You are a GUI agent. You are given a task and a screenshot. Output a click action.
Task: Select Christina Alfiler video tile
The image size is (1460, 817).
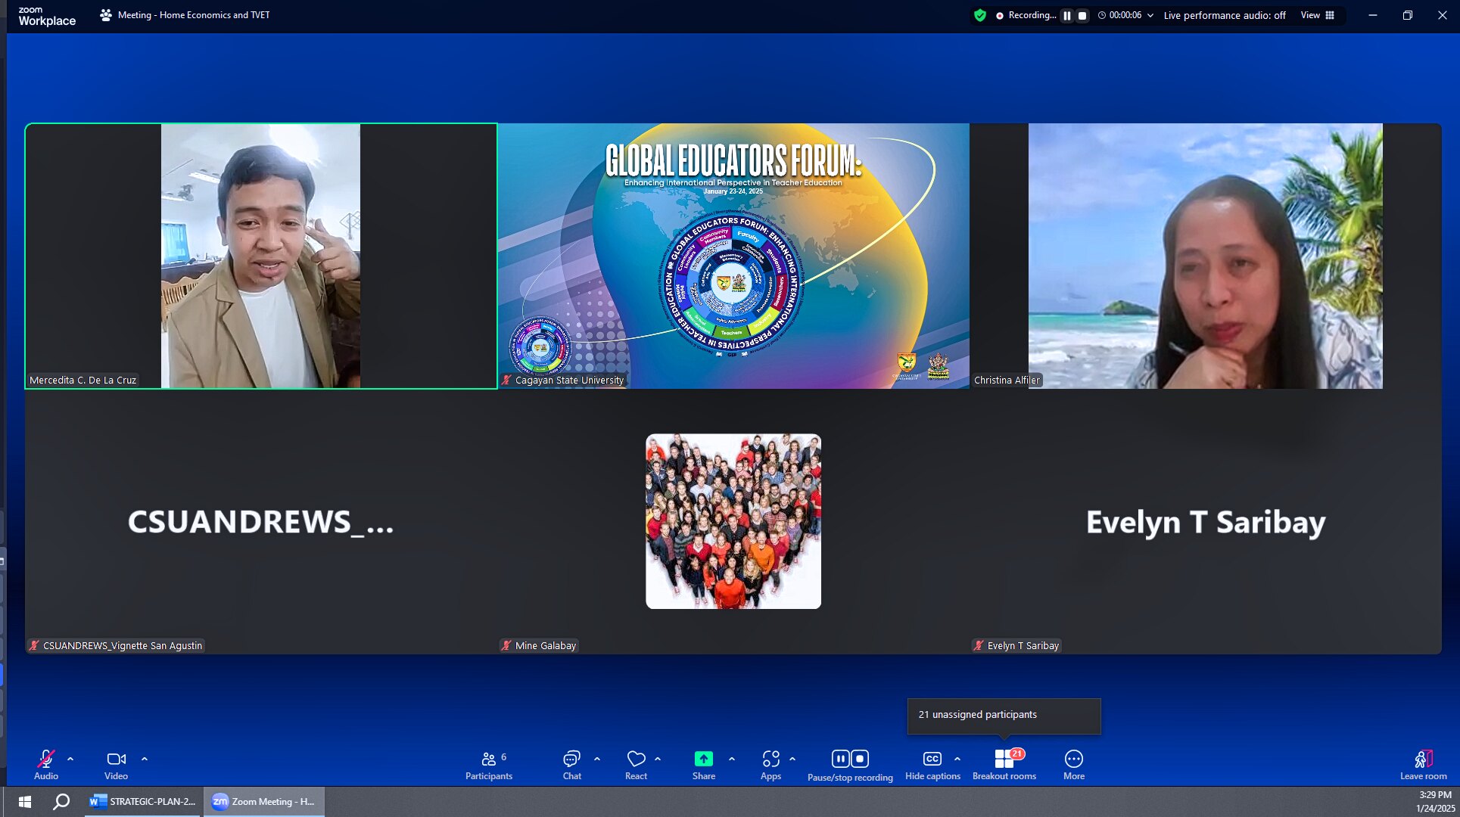1206,256
